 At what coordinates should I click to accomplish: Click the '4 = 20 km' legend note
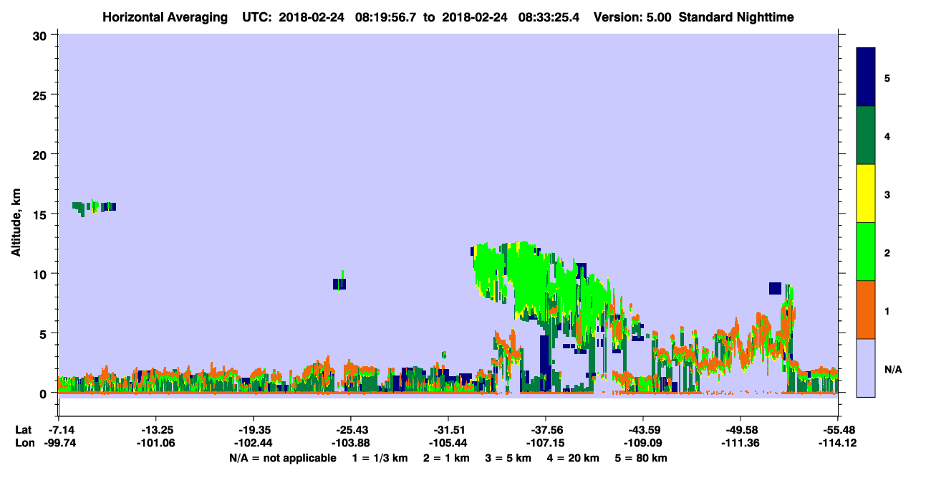point(574,458)
